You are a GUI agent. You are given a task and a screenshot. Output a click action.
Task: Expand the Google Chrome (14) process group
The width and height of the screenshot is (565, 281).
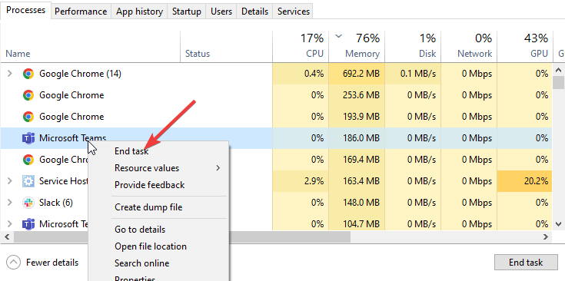pyautogui.click(x=10, y=74)
